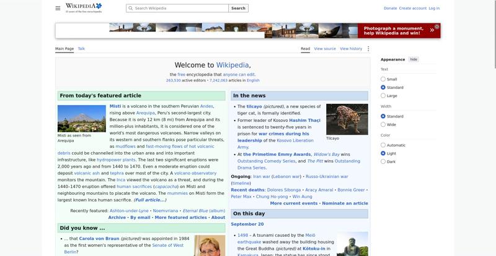Select Wide width option

tap(383, 124)
